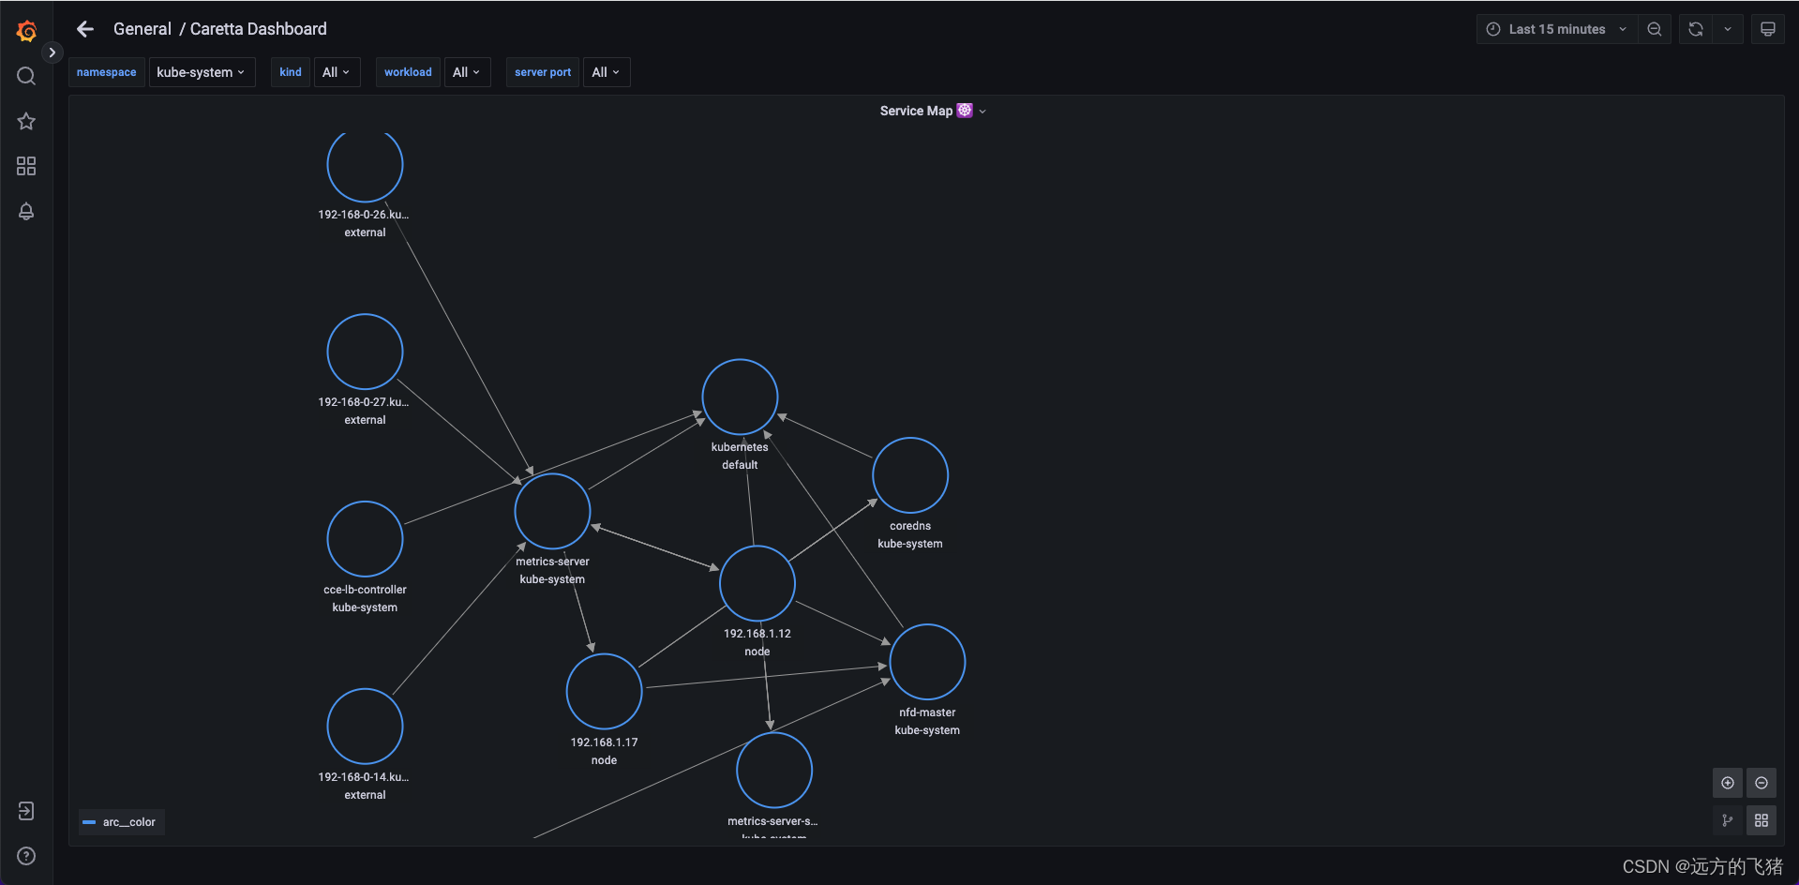Select the 192-168-0-26 external node
The image size is (1799, 885).
point(365,165)
